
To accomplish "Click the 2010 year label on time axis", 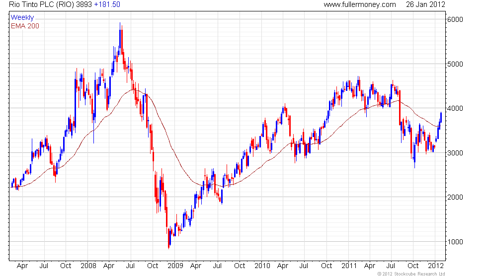I will 262,266.
